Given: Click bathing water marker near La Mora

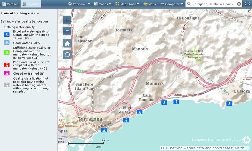Looking at the screenshot, I should (x=229, y=104).
